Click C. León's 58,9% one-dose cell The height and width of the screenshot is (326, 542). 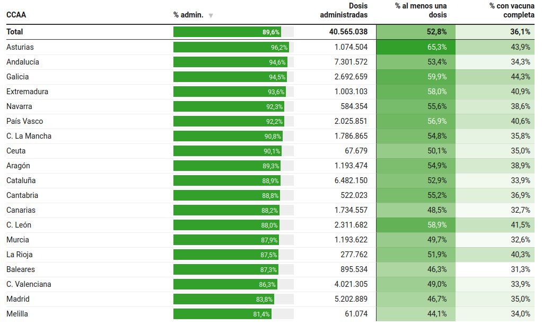point(416,225)
